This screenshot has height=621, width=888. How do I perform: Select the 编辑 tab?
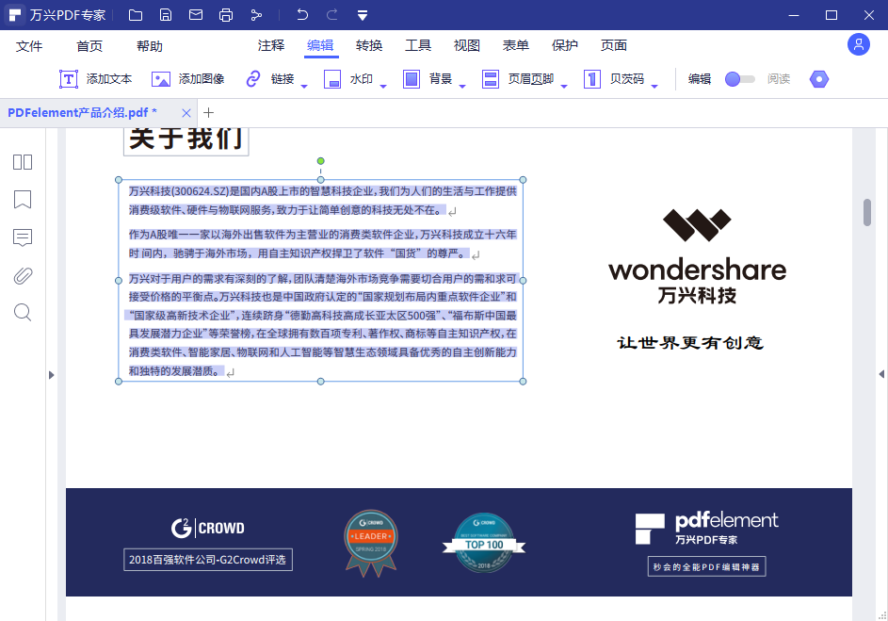click(320, 45)
